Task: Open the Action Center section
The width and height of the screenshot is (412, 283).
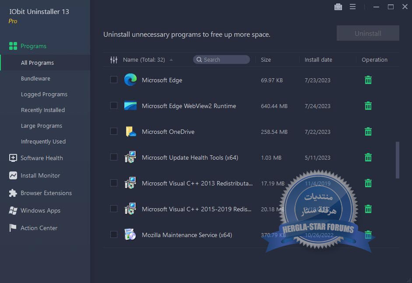Action: [39, 228]
